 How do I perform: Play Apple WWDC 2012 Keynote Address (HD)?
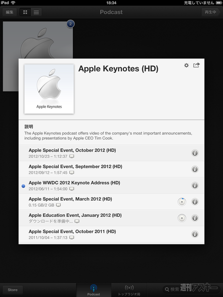111,186
